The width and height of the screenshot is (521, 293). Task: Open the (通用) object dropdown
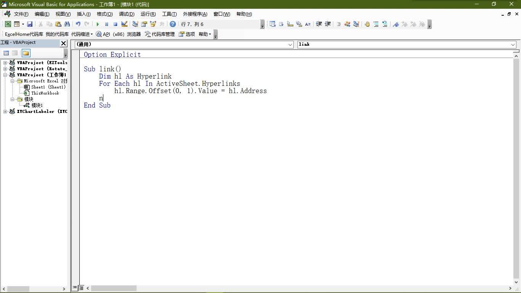pyautogui.click(x=290, y=44)
